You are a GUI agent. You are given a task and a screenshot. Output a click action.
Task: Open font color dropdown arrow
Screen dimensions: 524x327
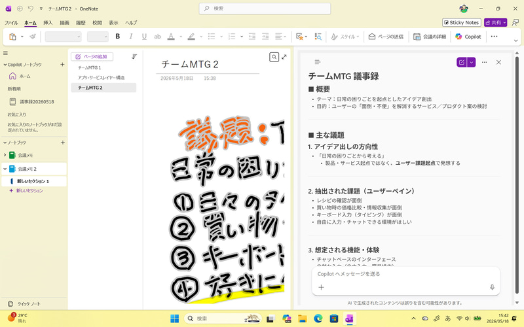click(x=181, y=37)
